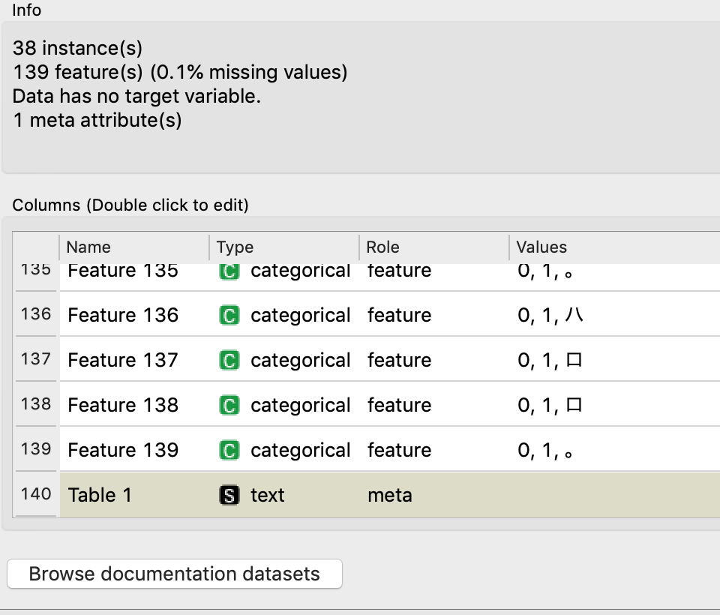
Task: Click Browse documentation datasets
Action: point(175,574)
